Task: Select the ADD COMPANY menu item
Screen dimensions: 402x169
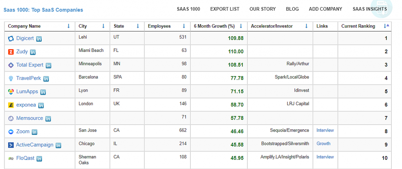Action: [325, 9]
